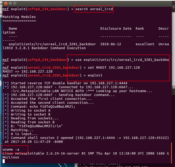Click the disclosure date 2010-06-12
175x167 pixels.
point(111,44)
